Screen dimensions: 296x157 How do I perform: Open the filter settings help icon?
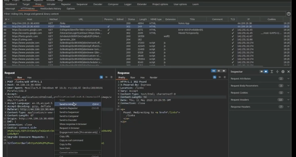[x=289, y=14]
